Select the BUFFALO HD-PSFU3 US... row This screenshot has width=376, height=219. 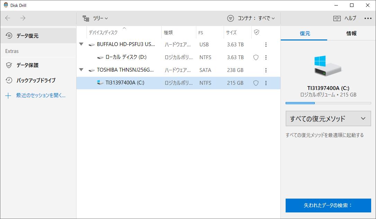[x=178, y=45]
